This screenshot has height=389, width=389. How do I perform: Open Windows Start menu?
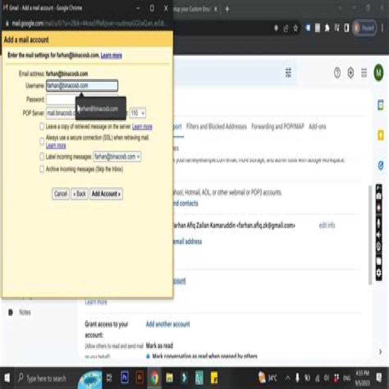(6, 378)
